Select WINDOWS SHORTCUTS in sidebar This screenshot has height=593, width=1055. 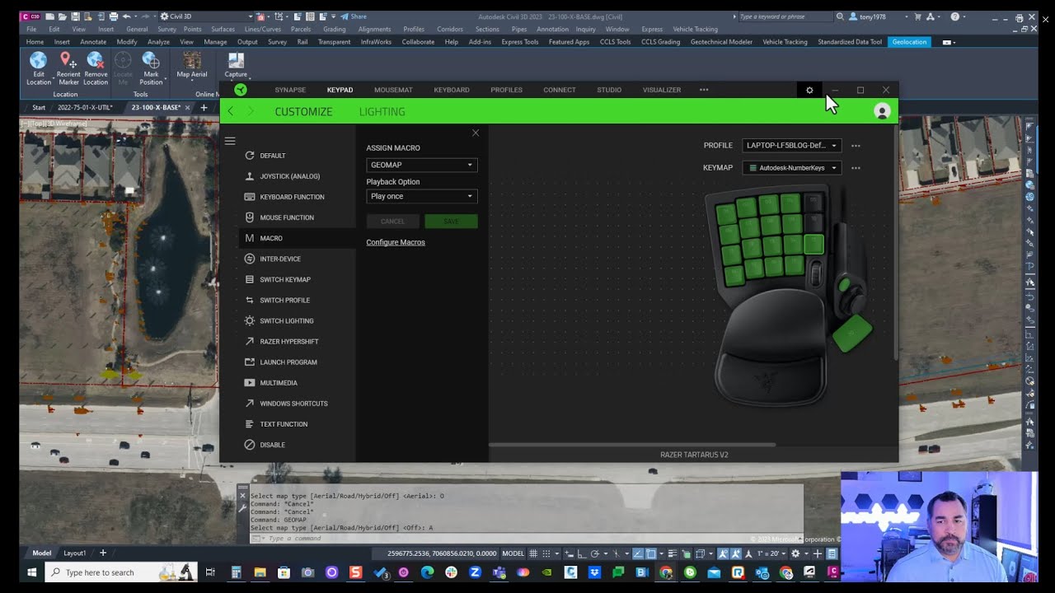point(293,404)
